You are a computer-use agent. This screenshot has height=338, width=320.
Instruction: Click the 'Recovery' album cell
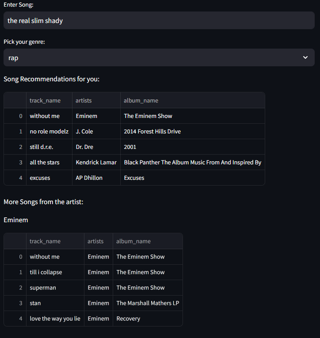click(128, 319)
